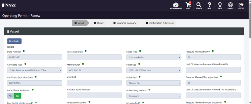Click the Pressure Allowed MAWP field
The width and height of the screenshot is (251, 104).
(x=213, y=57)
